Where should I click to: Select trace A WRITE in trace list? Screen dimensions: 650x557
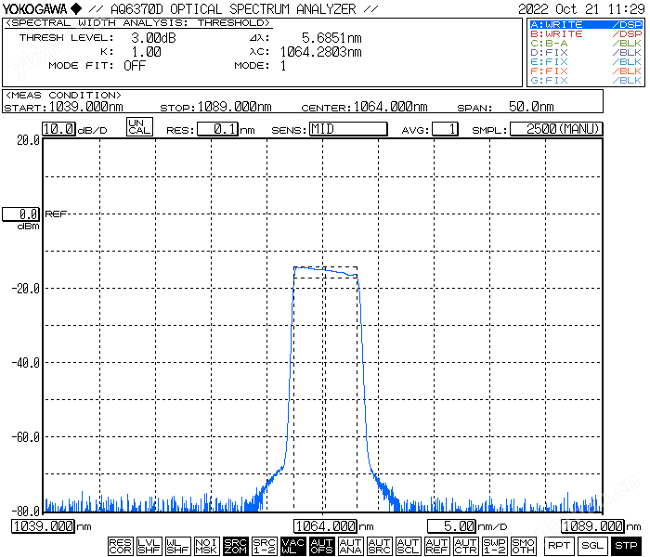pos(585,24)
